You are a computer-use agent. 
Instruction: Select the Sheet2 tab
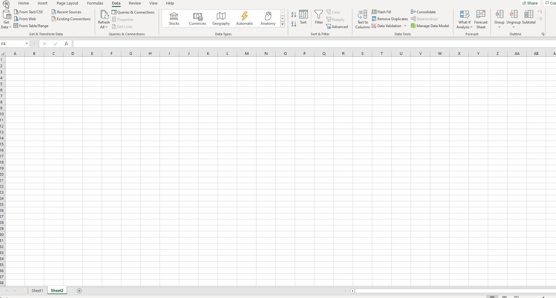(x=57, y=291)
